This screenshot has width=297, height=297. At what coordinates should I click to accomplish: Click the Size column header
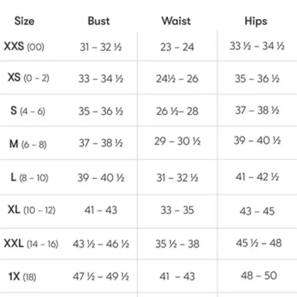pyautogui.click(x=25, y=21)
